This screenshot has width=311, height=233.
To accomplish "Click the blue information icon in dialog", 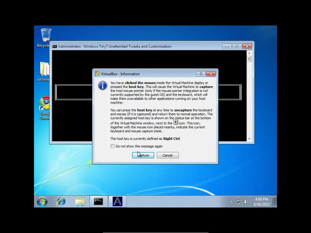I will (103, 86).
